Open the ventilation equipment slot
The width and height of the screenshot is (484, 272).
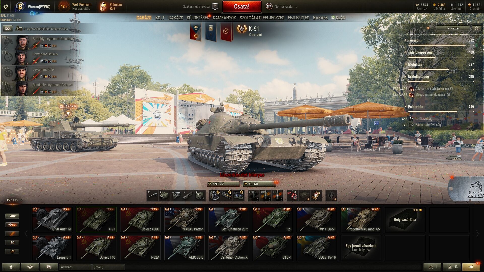tap(215, 196)
